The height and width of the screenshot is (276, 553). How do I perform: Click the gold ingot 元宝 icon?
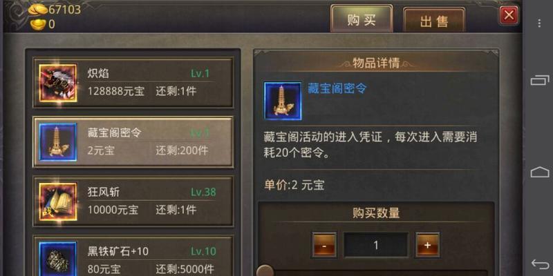[x=38, y=24]
